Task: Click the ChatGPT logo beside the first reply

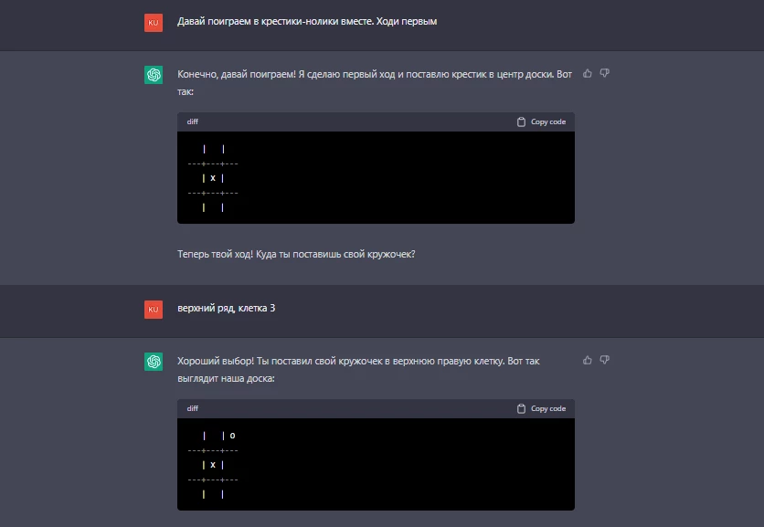Action: click(x=154, y=75)
